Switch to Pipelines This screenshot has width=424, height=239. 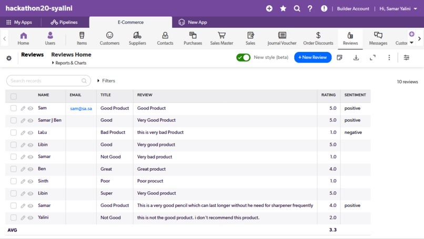pos(64,23)
